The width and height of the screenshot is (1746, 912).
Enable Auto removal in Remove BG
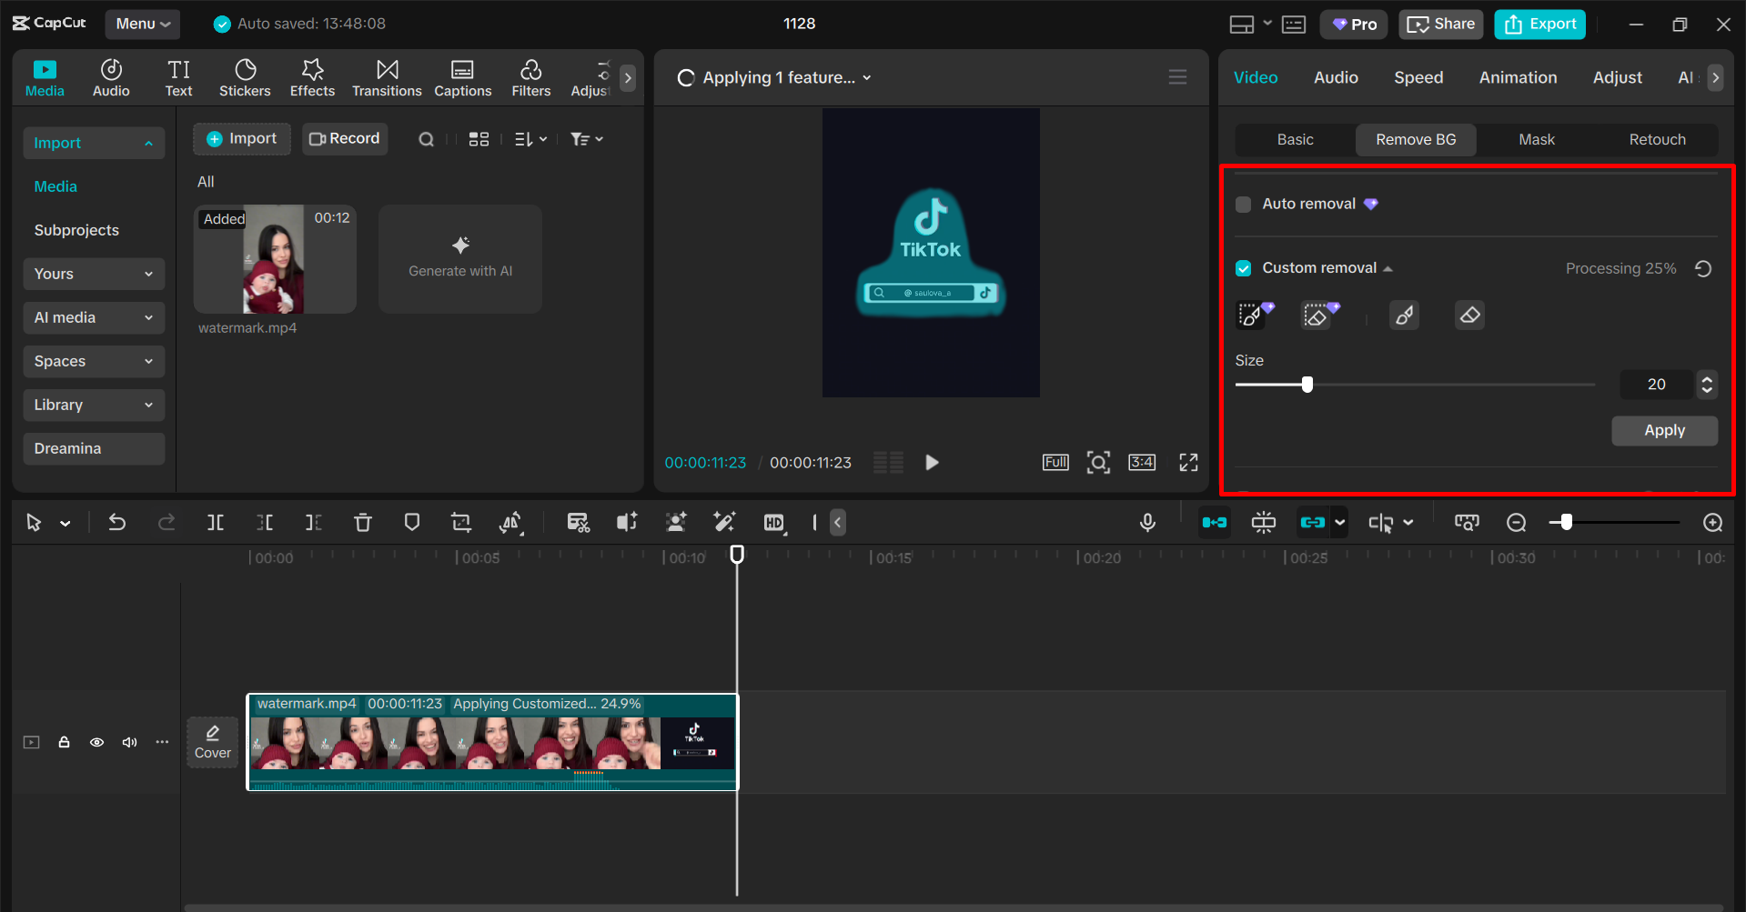point(1243,204)
